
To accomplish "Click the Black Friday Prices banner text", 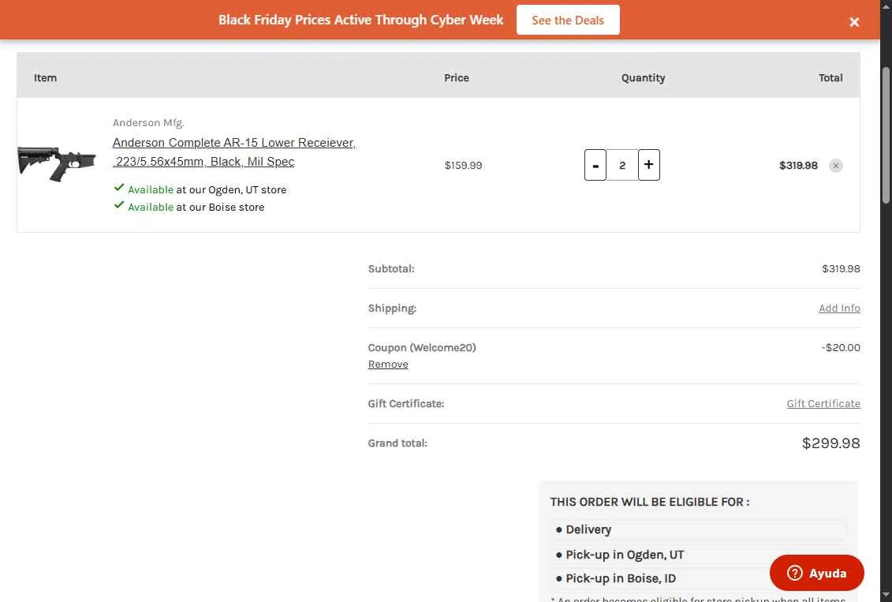I will pyautogui.click(x=360, y=20).
